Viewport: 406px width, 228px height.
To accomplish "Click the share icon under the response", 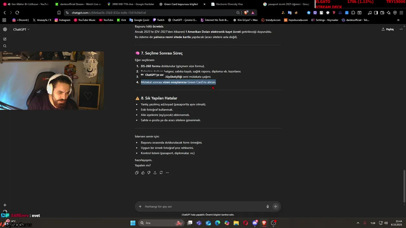I will click(x=155, y=173).
